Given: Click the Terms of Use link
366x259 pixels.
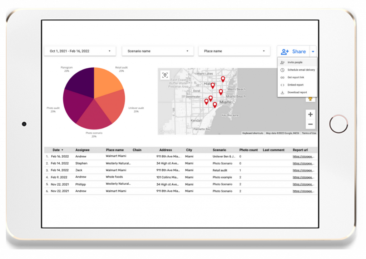Looking at the screenshot, I should click(309, 133).
